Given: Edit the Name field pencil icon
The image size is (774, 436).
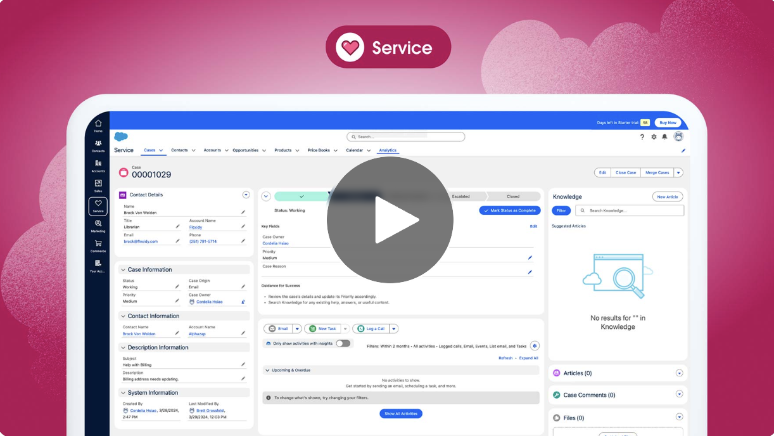Looking at the screenshot, I should pos(243,212).
